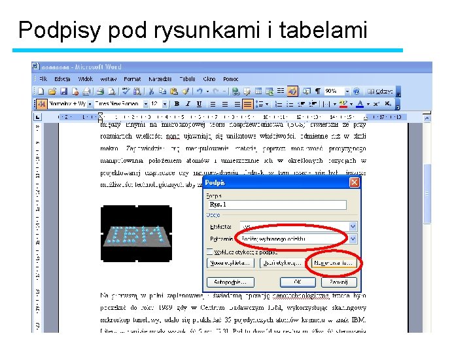Click the Usuń etykietę button
Viewport: 471px width, 353px height.
(x=283, y=263)
